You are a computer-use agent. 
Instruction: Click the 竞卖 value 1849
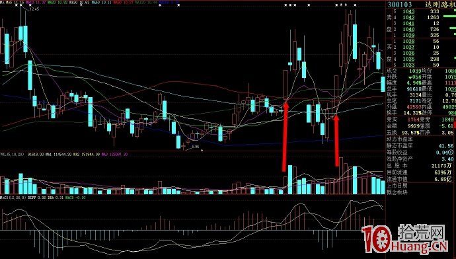[x=447, y=120]
